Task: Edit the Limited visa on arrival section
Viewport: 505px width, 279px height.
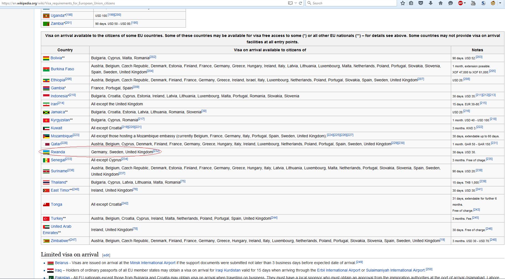Action: (106, 255)
